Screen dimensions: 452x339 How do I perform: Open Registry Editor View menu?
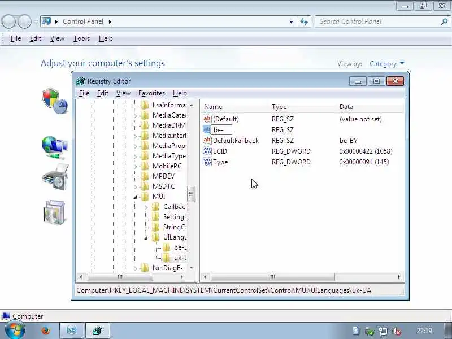123,93
